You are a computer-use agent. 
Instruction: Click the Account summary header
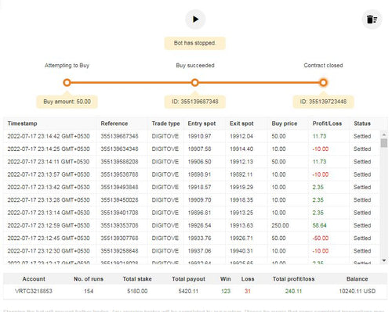(x=34, y=279)
